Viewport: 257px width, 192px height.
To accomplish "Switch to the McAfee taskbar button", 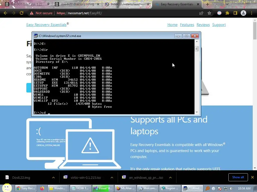I will click(x=125, y=188).
